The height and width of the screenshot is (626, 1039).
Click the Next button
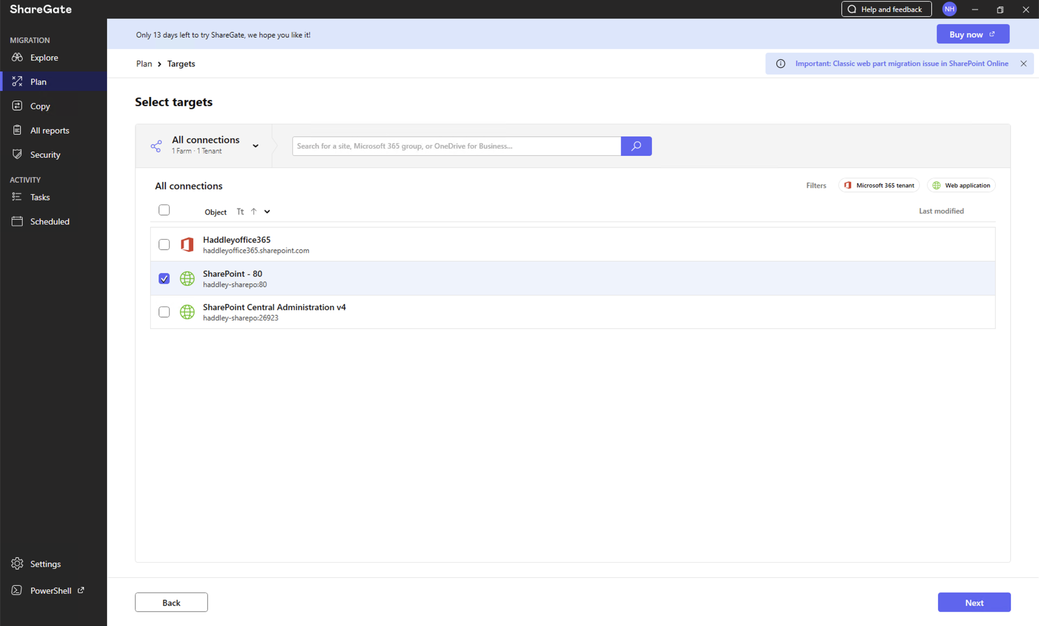pyautogui.click(x=974, y=602)
